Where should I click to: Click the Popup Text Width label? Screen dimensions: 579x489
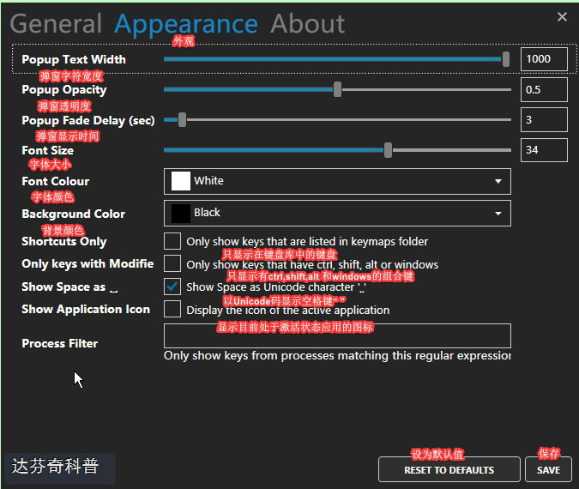pos(74,59)
